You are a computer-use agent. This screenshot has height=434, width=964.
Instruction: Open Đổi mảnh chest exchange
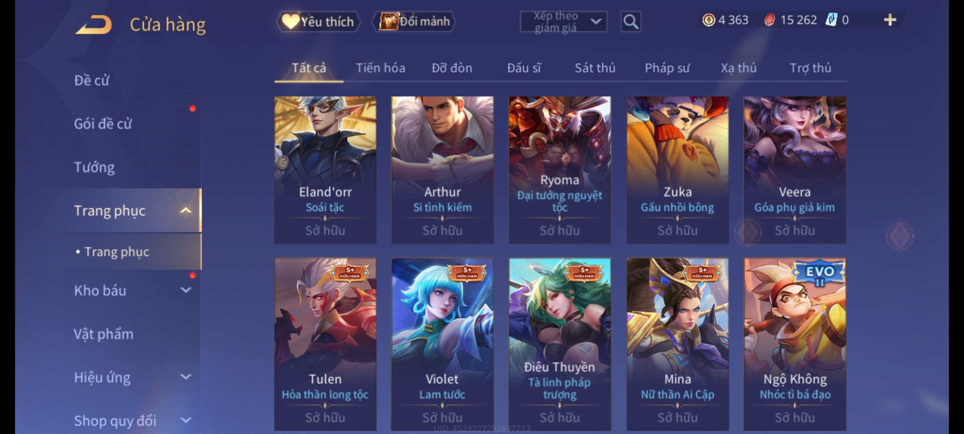pos(414,21)
